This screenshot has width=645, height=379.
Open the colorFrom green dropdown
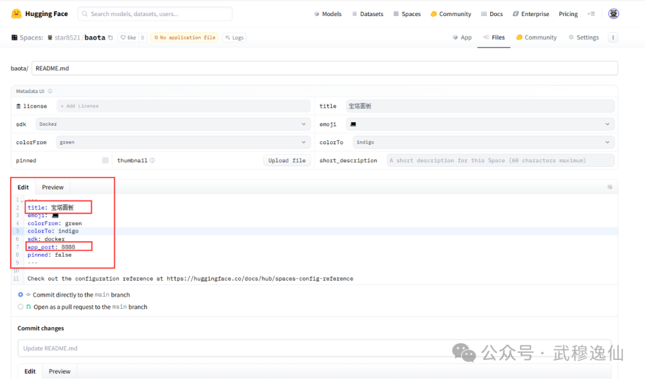pos(183,142)
